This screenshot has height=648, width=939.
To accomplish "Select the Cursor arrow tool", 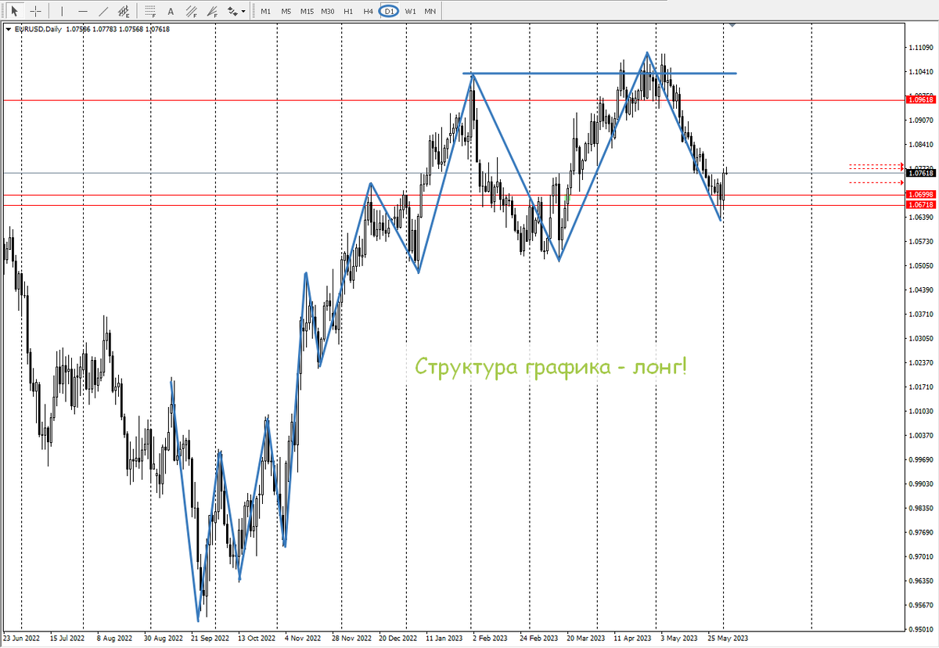I will [x=14, y=11].
